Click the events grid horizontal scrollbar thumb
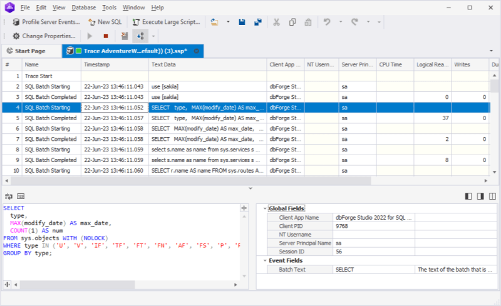 (190, 181)
